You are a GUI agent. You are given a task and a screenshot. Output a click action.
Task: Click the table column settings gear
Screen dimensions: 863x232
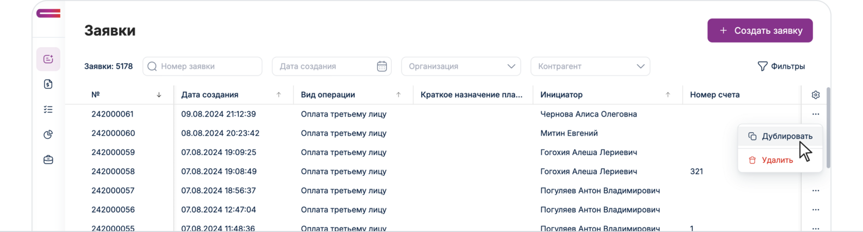coord(815,95)
